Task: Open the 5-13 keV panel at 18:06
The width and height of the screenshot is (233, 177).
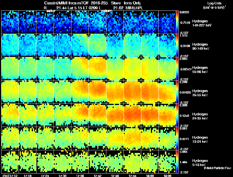Action: tap(167, 162)
